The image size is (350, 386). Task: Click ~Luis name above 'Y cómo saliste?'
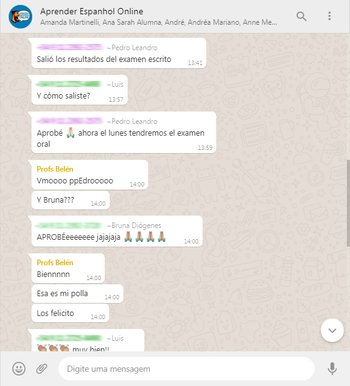pos(115,84)
